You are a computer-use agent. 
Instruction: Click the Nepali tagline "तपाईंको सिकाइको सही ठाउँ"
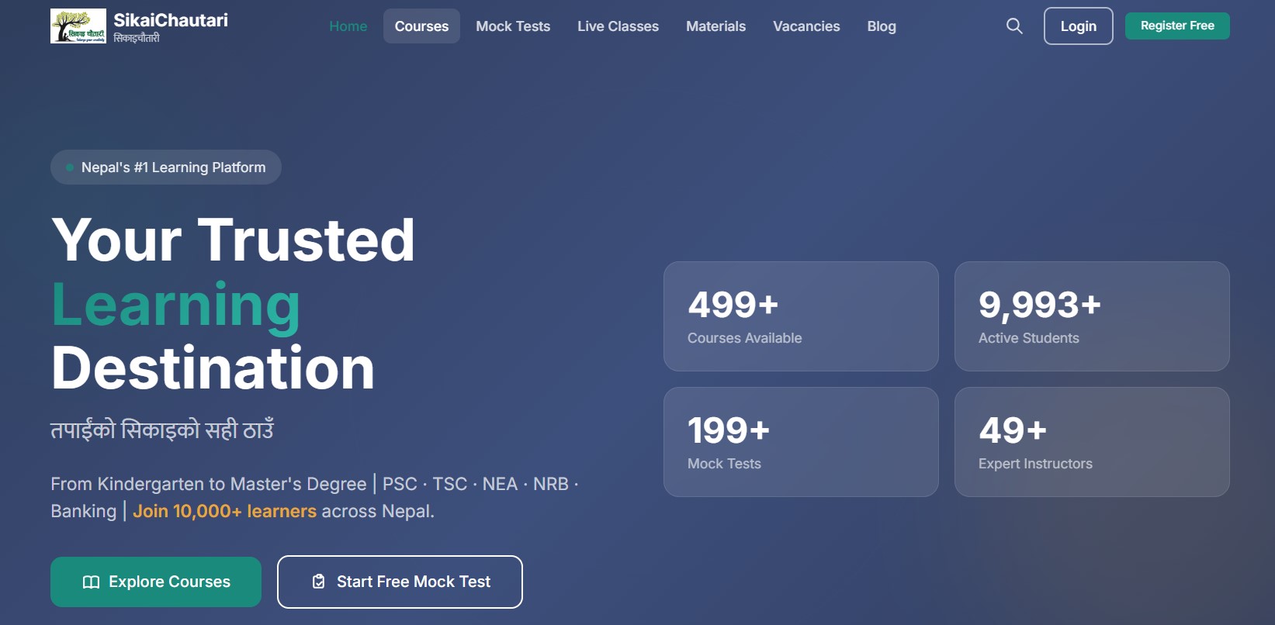[162, 429]
